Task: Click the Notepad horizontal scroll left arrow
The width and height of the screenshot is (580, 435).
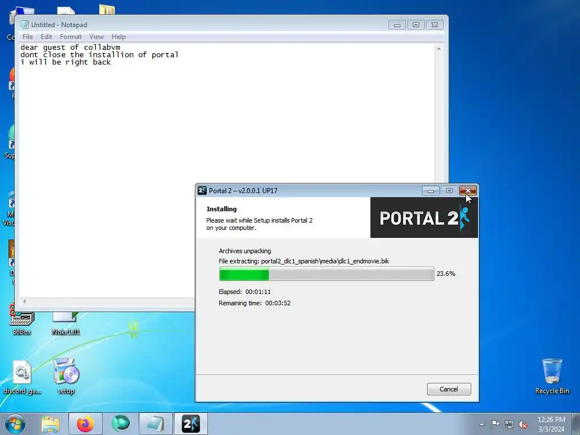Action: coord(24,301)
